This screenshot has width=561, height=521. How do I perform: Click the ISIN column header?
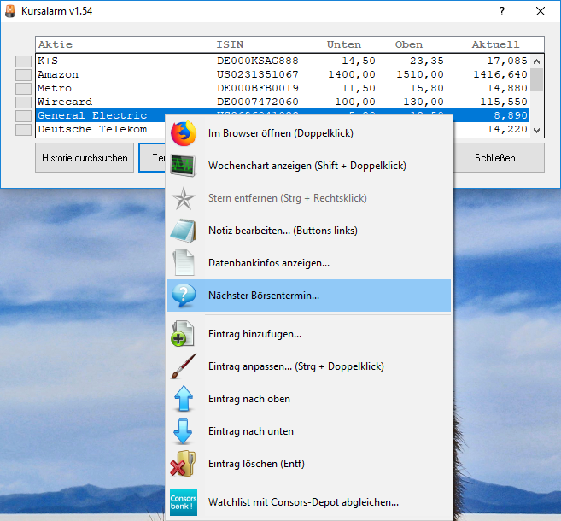pyautogui.click(x=230, y=44)
